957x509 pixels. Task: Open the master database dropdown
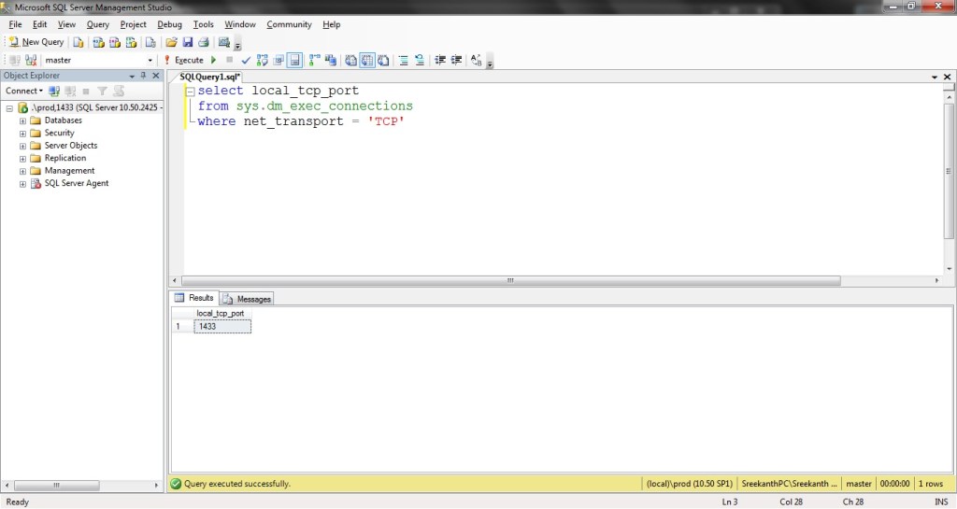coord(150,60)
